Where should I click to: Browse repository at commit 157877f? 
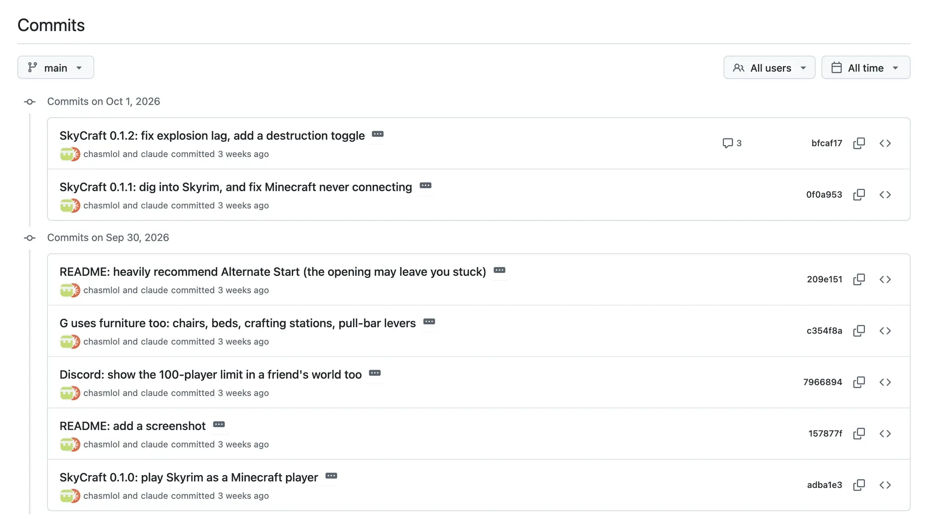[x=885, y=434]
